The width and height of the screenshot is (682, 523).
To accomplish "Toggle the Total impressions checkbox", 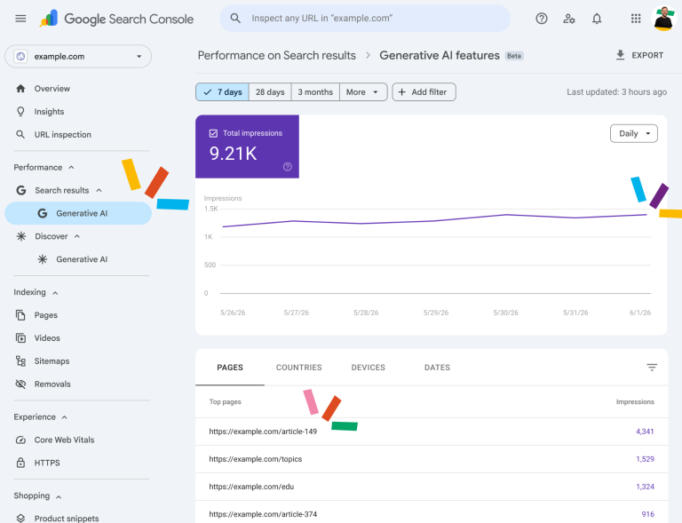I will pos(213,133).
